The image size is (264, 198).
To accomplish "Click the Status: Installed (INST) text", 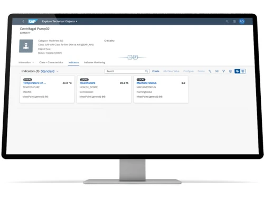I will [x=50, y=53].
